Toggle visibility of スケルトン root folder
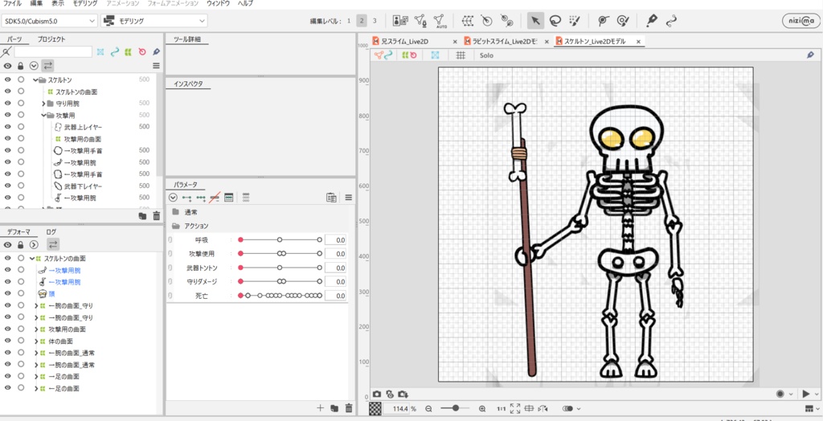Screen dimensions: 823x421 [x=7, y=80]
